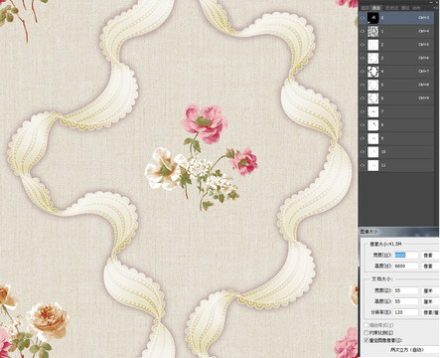Toggle the eye icon of channel 2
Viewport: 440px width, 358px height.
click(363, 45)
